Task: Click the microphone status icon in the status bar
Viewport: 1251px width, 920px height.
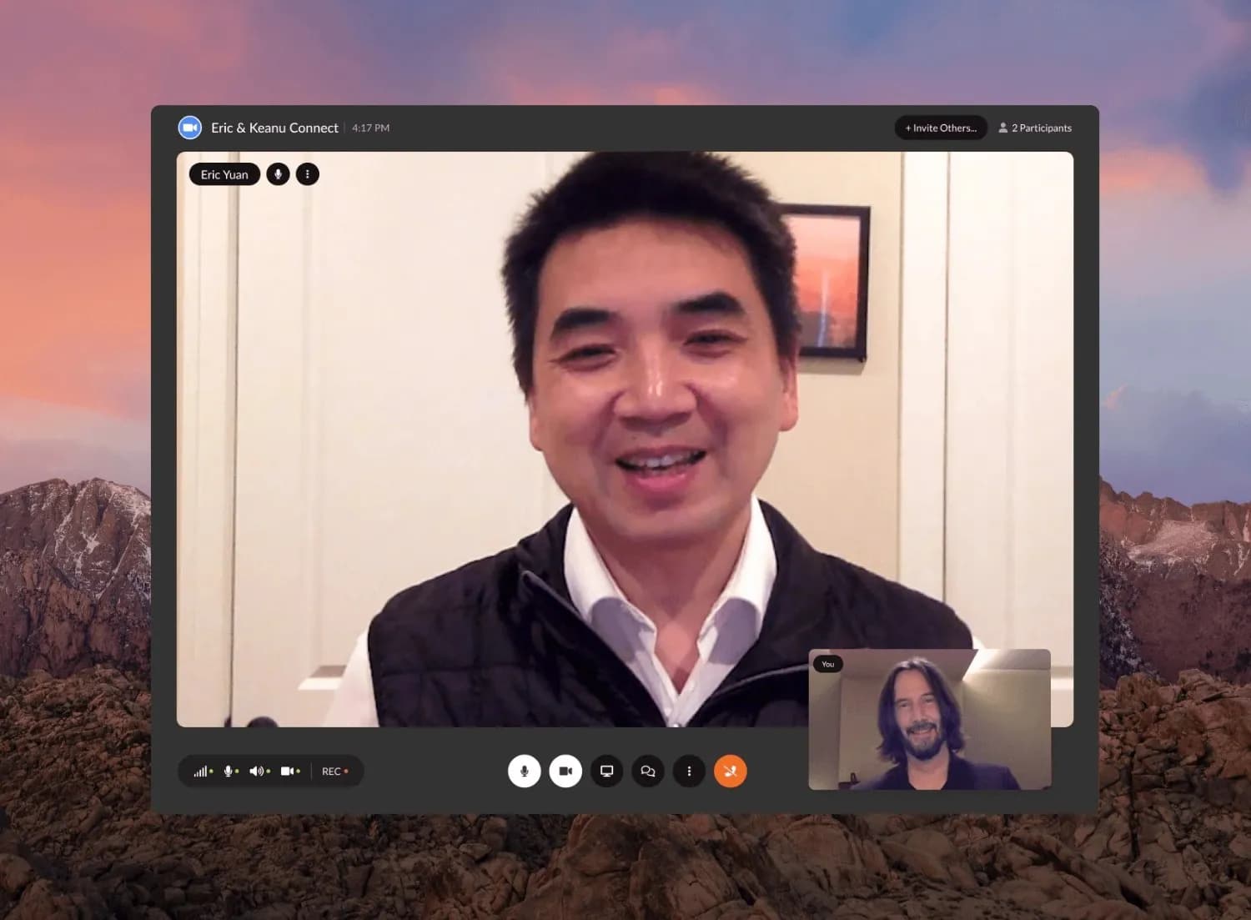Action: tap(228, 771)
